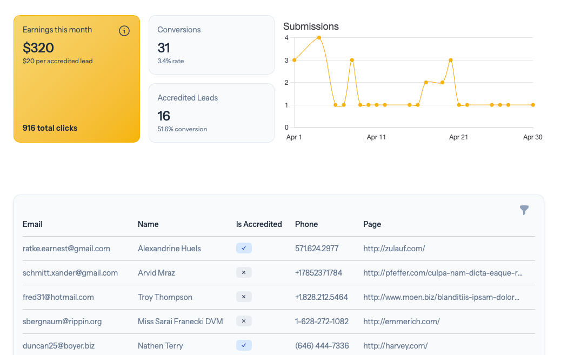Click the Email column header

32,224
